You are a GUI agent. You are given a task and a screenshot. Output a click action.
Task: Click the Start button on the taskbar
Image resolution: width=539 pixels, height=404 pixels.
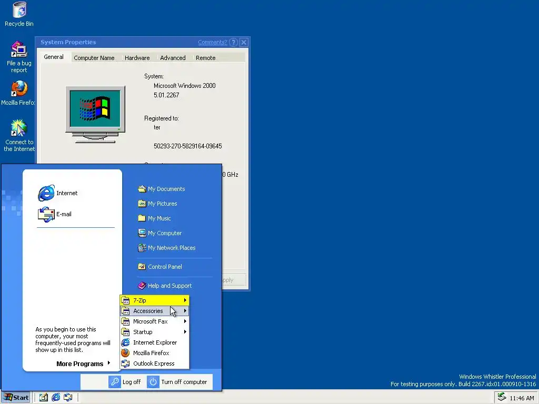pyautogui.click(x=16, y=398)
